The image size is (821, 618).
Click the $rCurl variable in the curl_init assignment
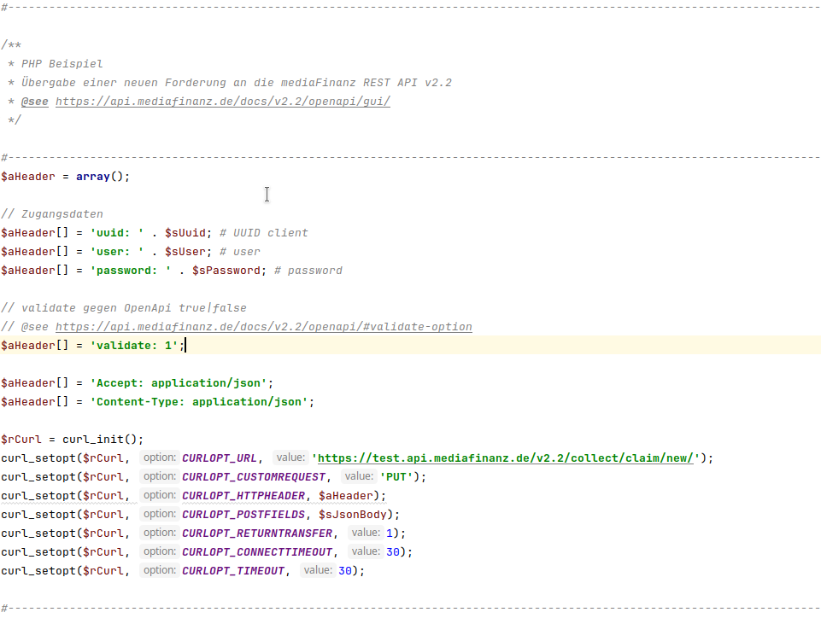pyautogui.click(x=21, y=440)
